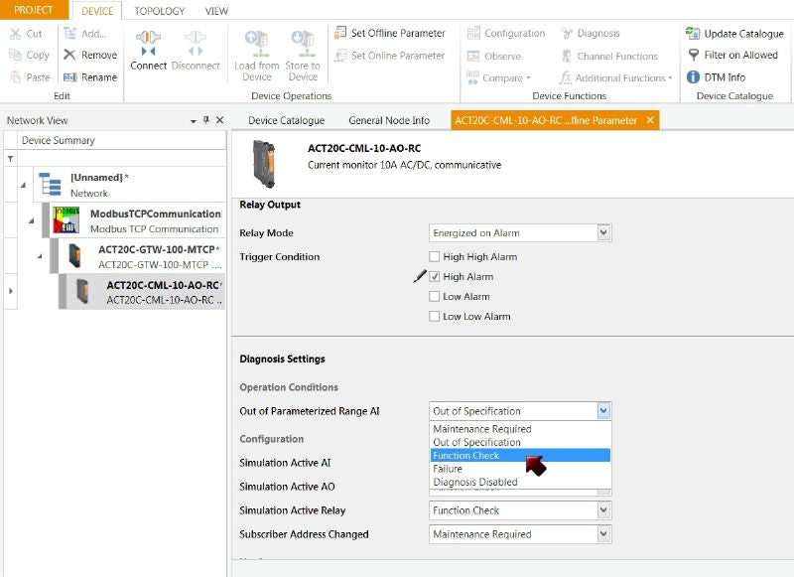Select Diagnosis Disabled option in list
The image size is (794, 577).
(474, 483)
